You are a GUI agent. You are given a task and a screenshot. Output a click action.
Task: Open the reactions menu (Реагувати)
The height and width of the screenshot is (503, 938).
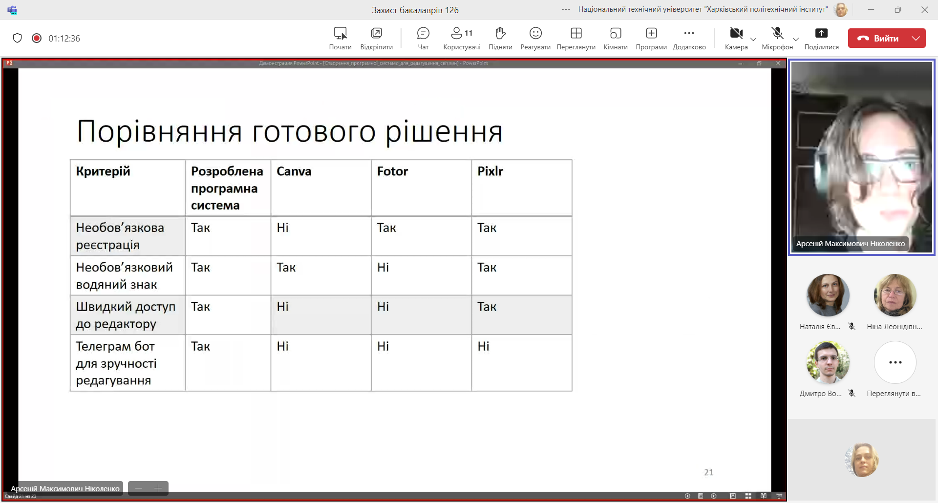[x=535, y=38]
